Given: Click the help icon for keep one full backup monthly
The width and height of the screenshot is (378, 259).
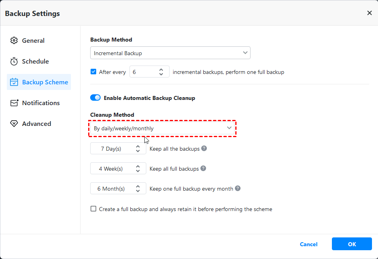Looking at the screenshot, I should [237, 188].
